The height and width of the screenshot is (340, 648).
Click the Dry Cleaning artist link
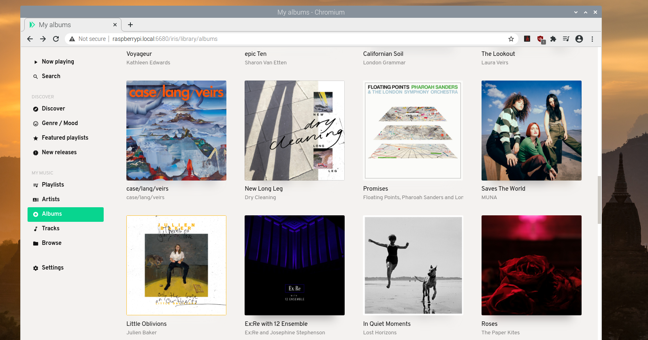click(x=260, y=198)
